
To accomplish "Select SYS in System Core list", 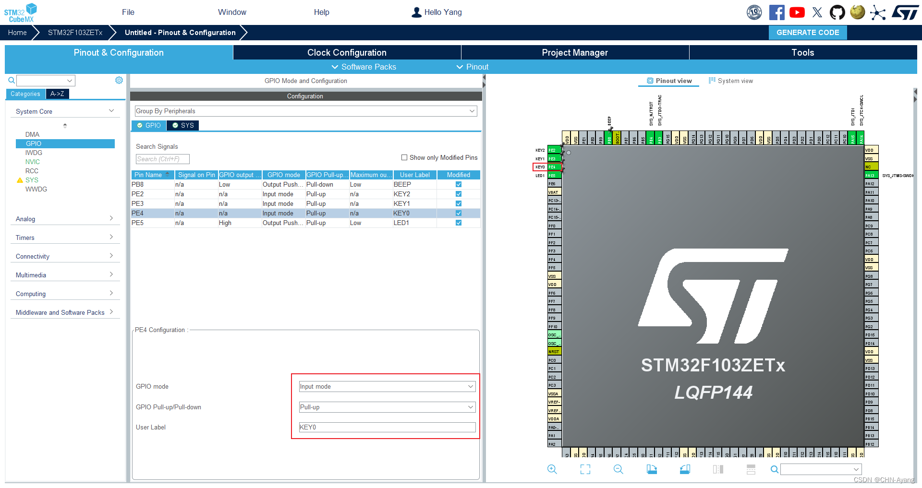I will 32,180.
